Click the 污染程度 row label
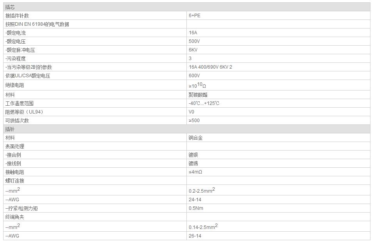Viewport: 374px width, 243px height. [16, 59]
